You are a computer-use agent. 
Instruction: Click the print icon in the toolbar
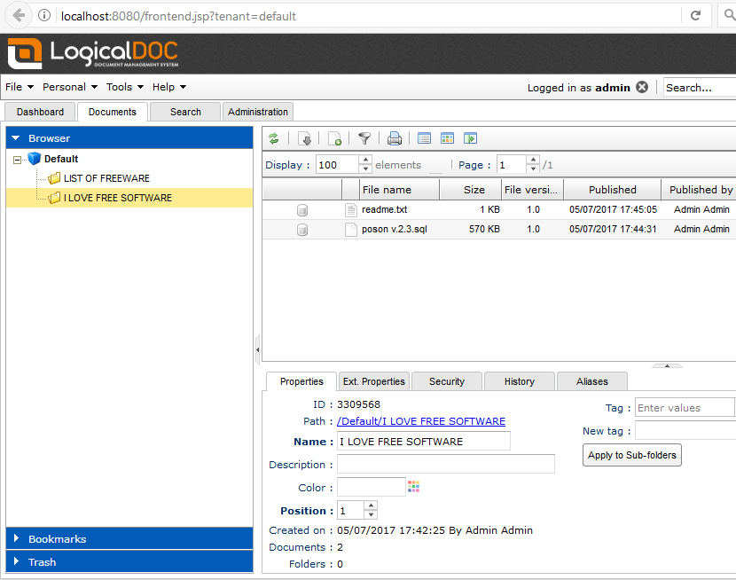(394, 138)
